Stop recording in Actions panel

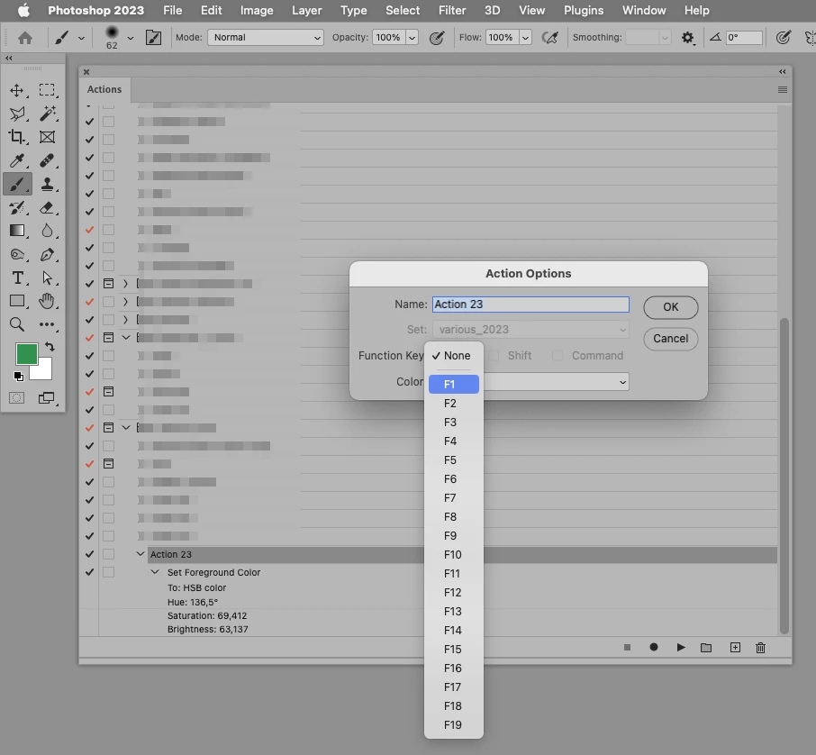coord(627,648)
